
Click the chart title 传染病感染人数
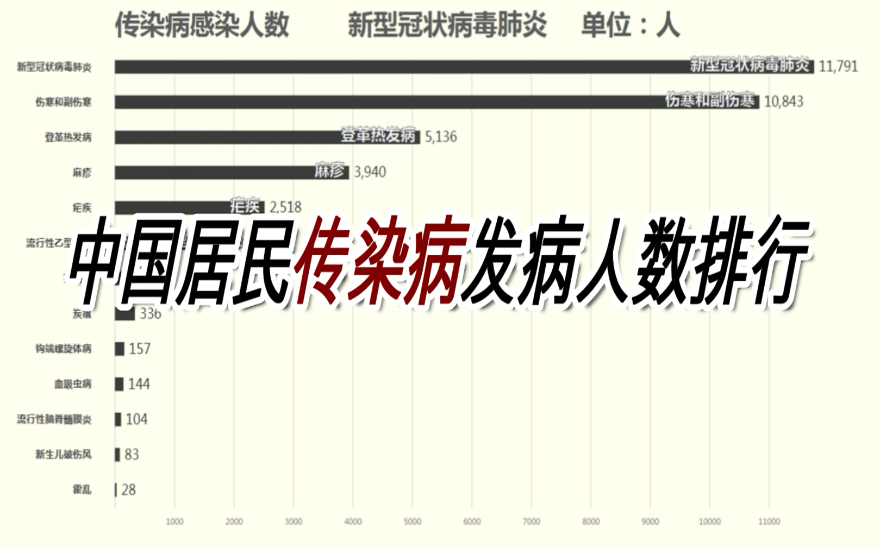click(x=202, y=26)
